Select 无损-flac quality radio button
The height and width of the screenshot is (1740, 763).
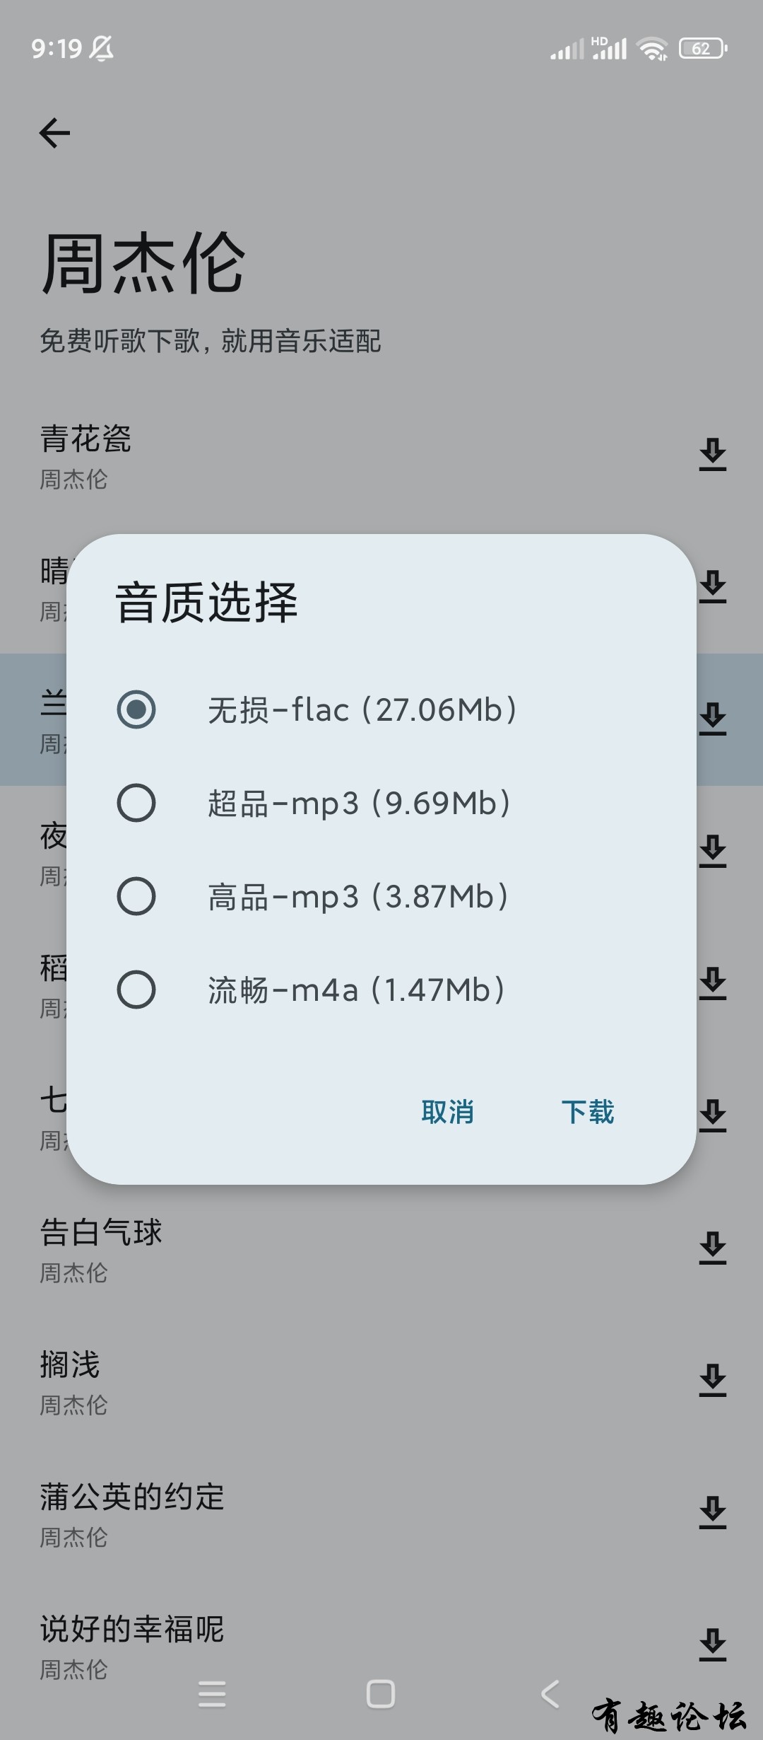(136, 709)
